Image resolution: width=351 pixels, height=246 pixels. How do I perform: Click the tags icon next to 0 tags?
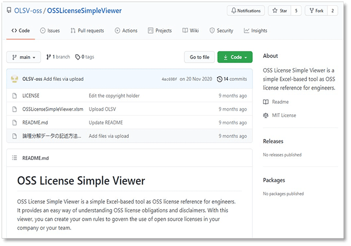coord(78,57)
